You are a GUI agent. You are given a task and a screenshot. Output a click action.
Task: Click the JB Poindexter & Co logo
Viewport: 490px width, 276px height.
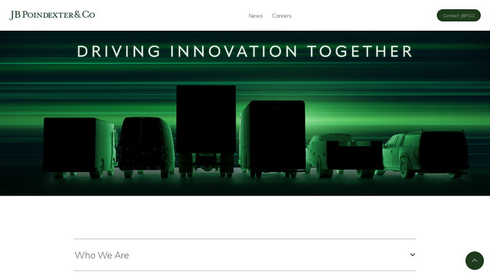click(52, 15)
